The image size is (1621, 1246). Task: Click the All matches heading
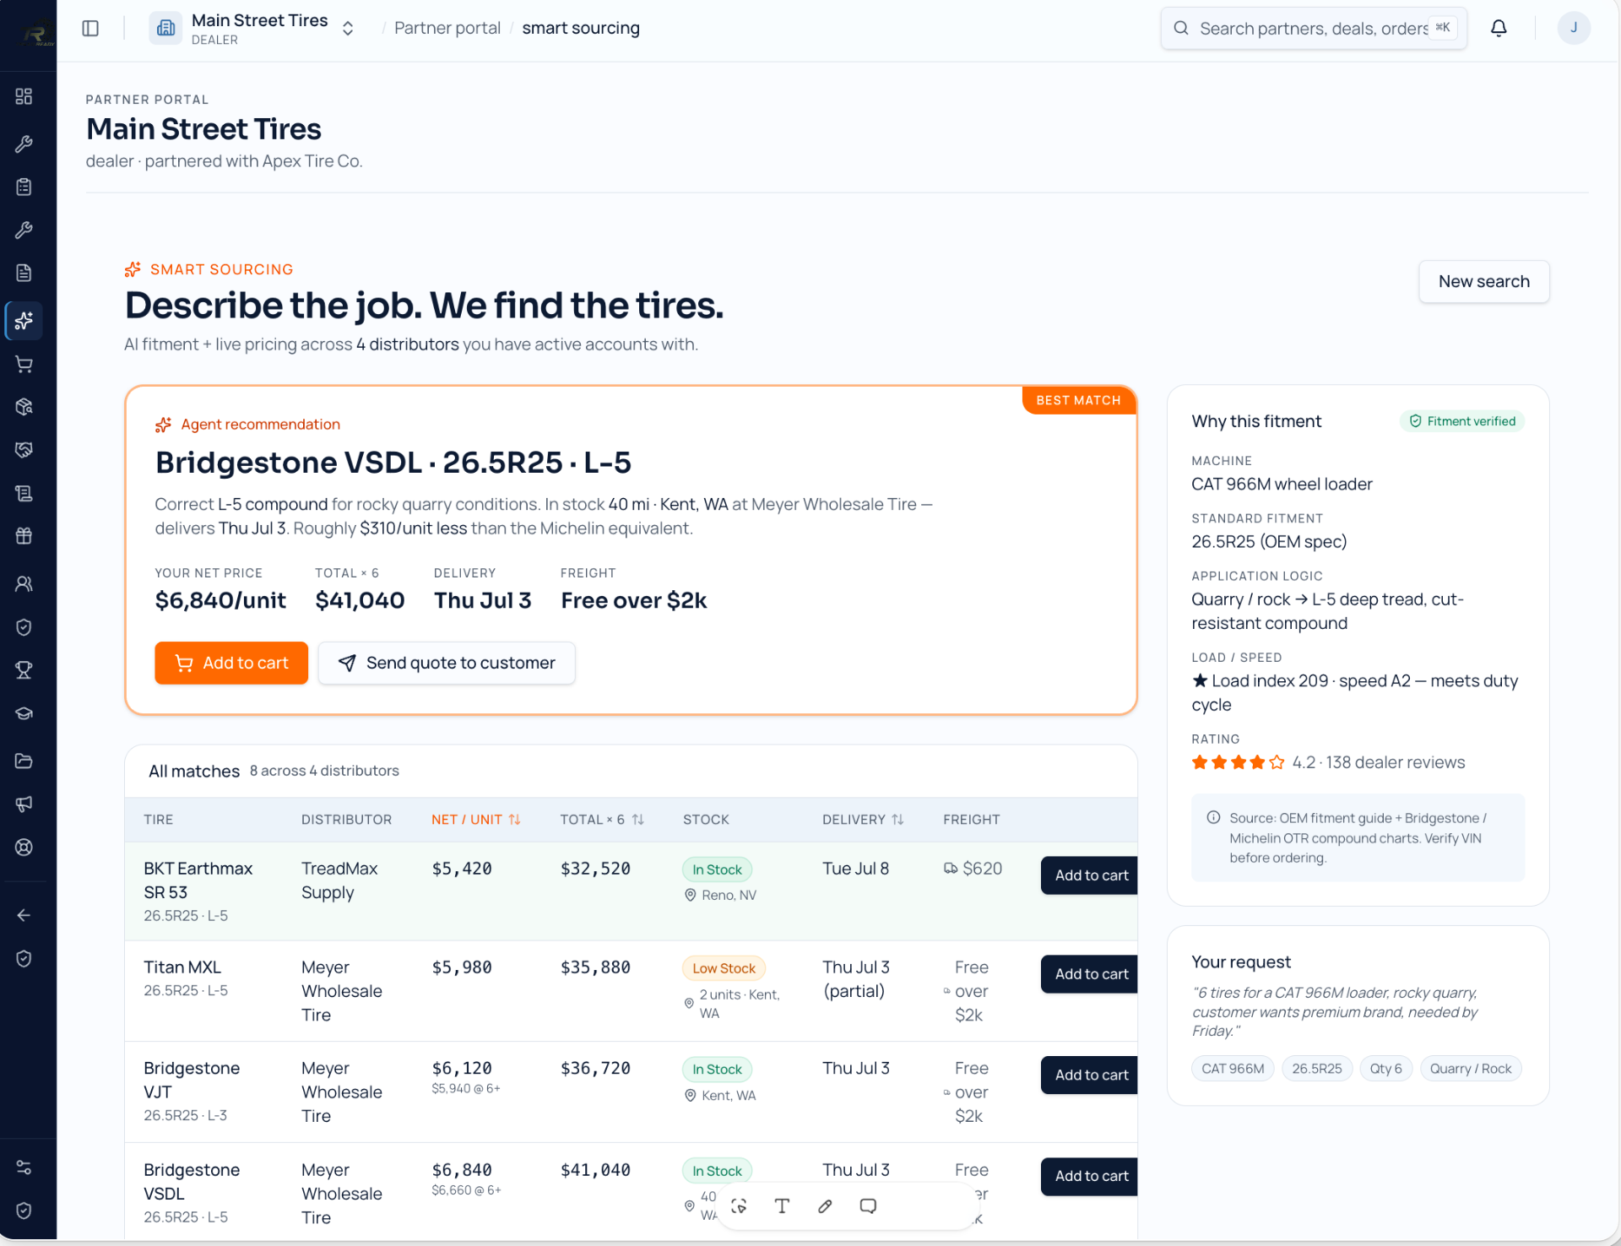point(194,771)
